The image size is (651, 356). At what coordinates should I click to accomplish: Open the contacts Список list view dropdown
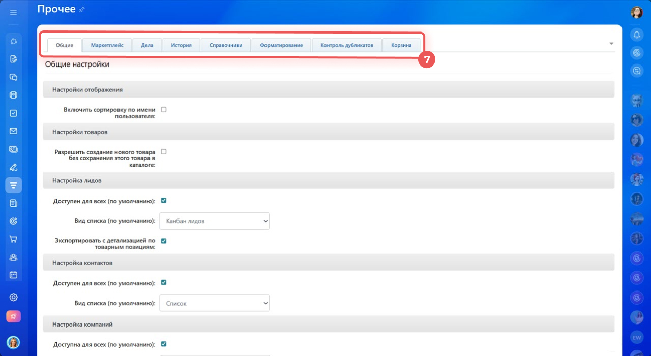214,303
